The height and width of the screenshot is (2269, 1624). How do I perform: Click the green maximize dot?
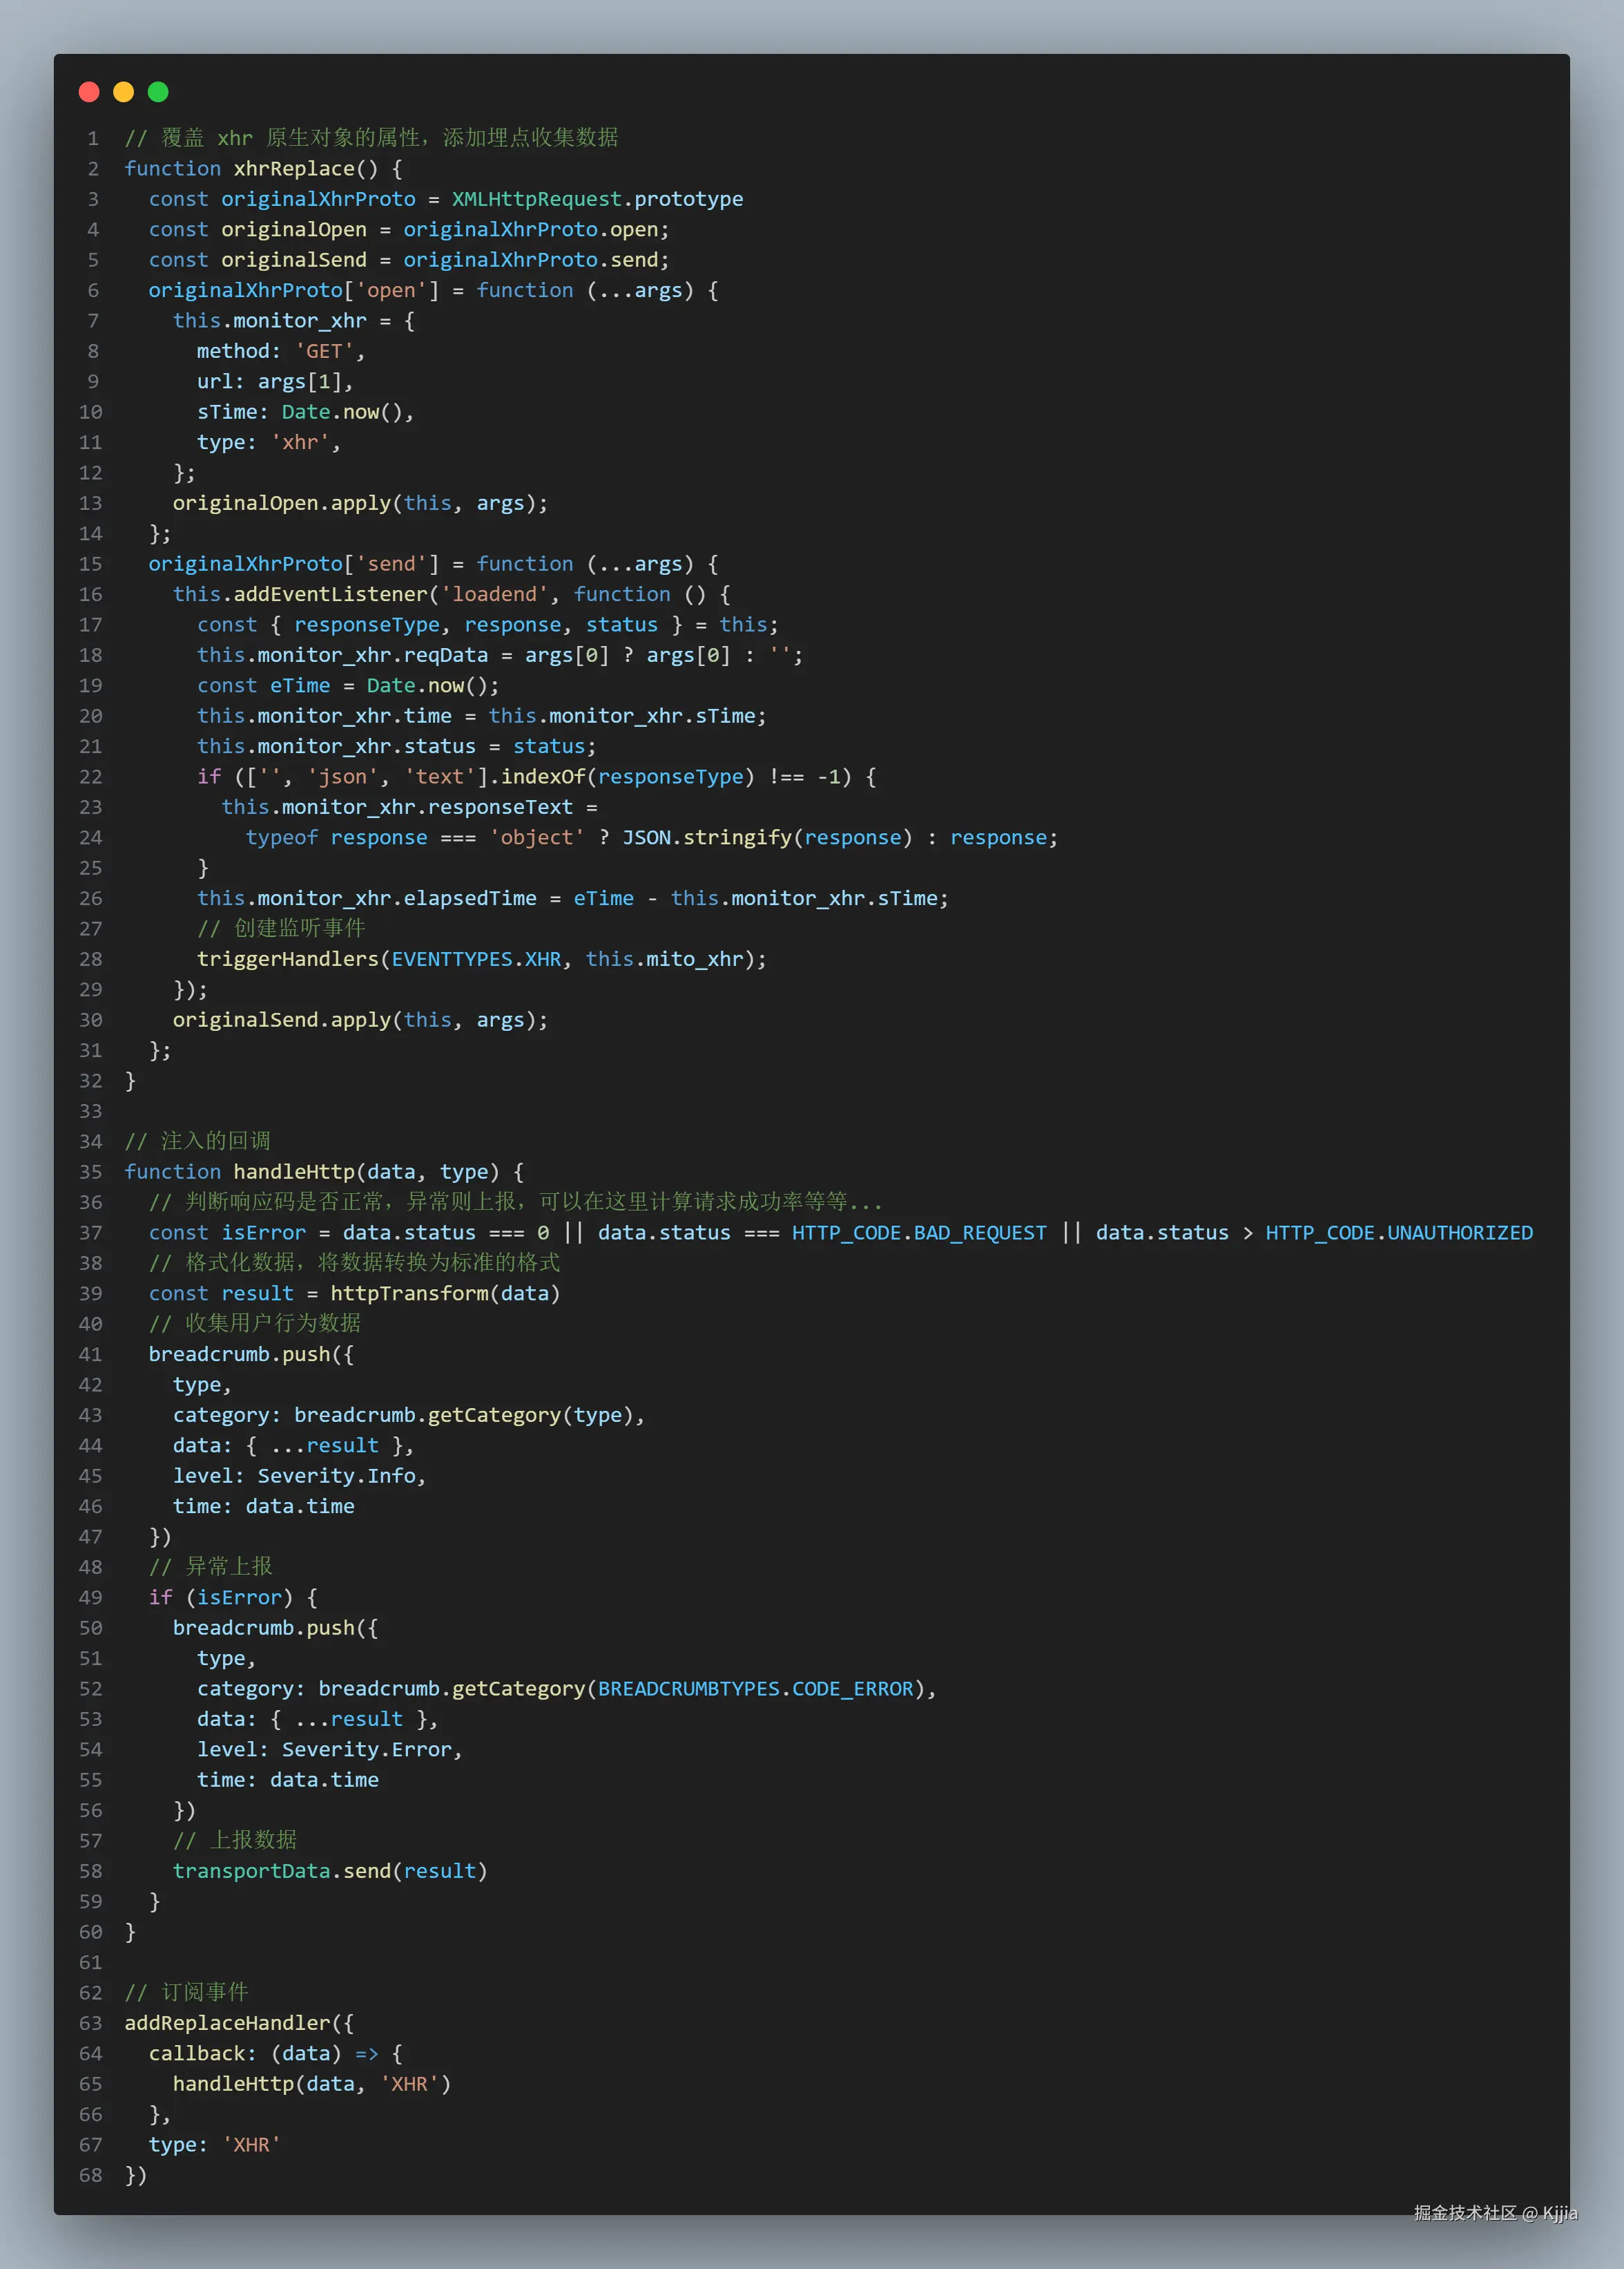[x=158, y=92]
